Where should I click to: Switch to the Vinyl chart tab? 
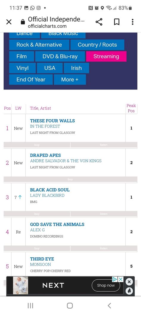click(x=22, y=68)
